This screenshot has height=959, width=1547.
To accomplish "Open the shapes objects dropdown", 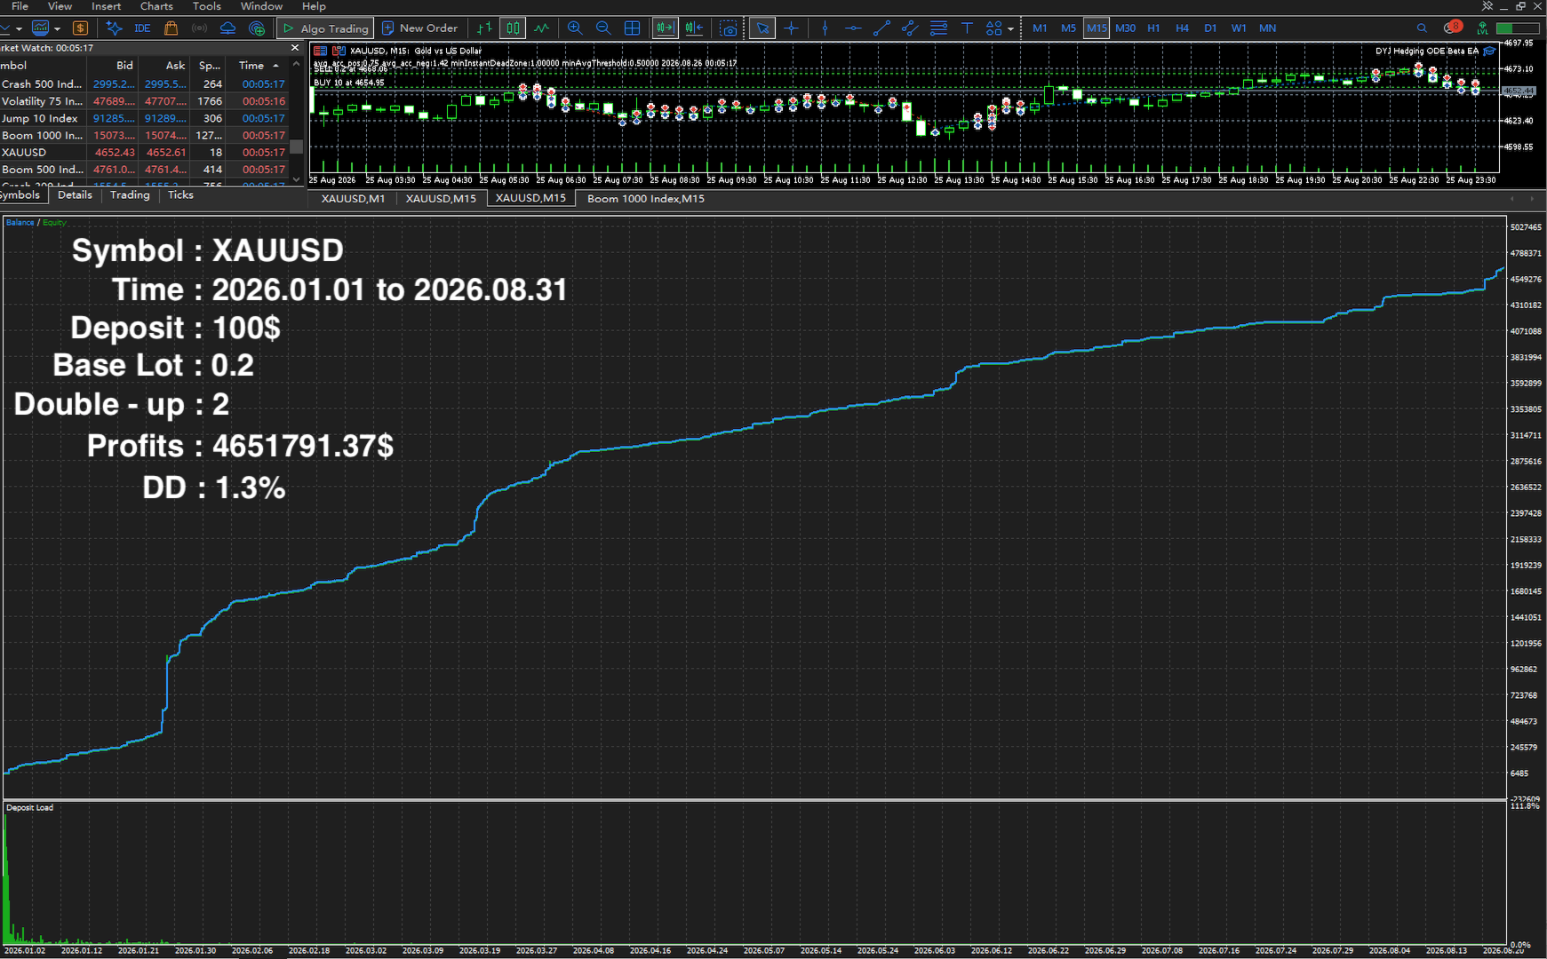I will pyautogui.click(x=999, y=28).
